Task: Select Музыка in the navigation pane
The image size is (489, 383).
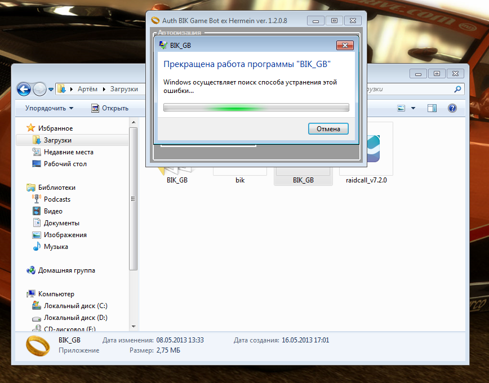Action: click(56, 247)
